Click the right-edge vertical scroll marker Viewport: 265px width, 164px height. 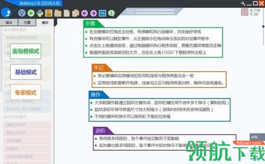263,27
